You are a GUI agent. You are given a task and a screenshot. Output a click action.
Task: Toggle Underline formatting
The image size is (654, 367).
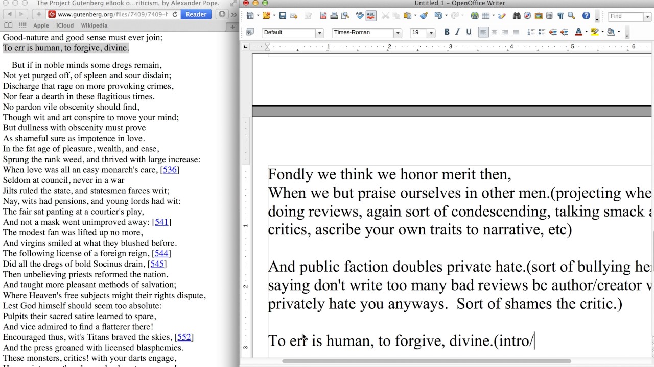[468, 32]
